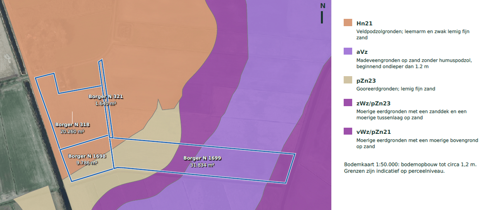Click the aVz purple legend swatch
This screenshot has width=486, height=210.
[348, 52]
